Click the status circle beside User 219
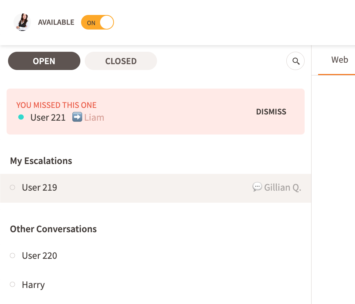Screen dimensions: 355x304 (12, 187)
